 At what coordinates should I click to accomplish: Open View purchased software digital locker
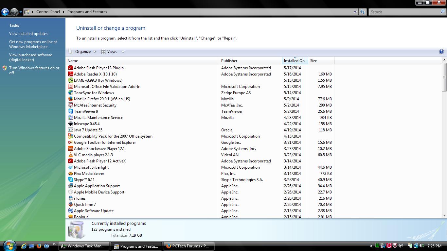30,57
